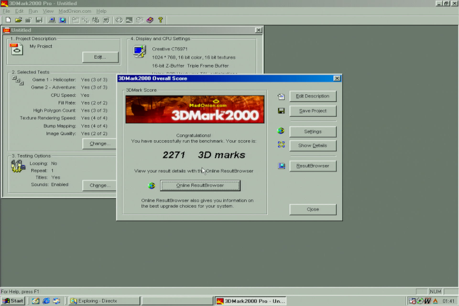The image size is (459, 306).
Task: Open the MadOnion.com menu
Action: click(75, 11)
